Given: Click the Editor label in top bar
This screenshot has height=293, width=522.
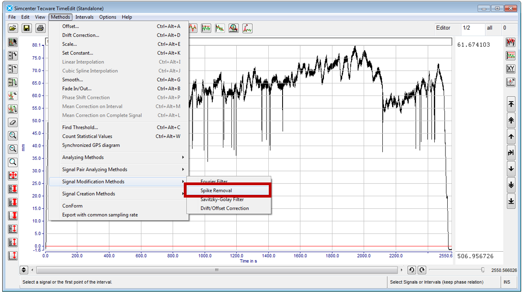Looking at the screenshot, I should (443, 28).
